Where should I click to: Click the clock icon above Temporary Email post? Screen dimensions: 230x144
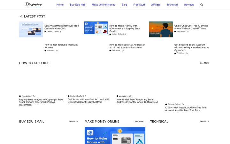click(130, 96)
